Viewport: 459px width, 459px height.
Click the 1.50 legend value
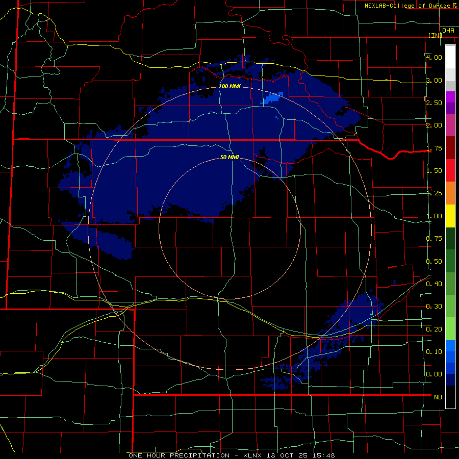(434, 171)
